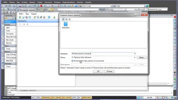The image size is (178, 100).
Task: Click the Отмена button
Action: pos(109,71)
